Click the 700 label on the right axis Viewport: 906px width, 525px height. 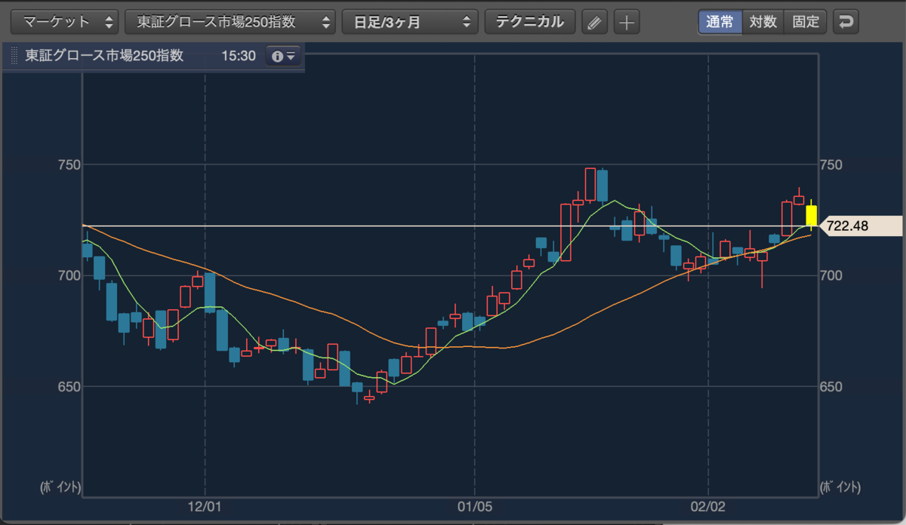click(x=831, y=276)
